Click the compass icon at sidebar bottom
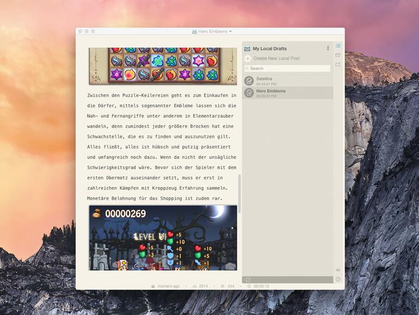 (338, 279)
